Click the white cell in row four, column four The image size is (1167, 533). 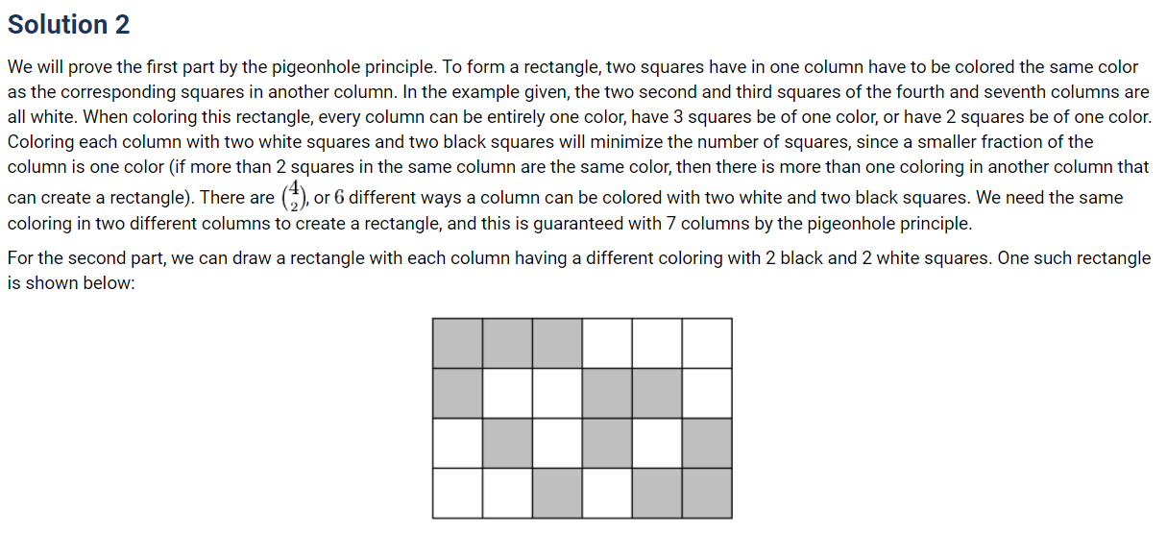point(607,493)
